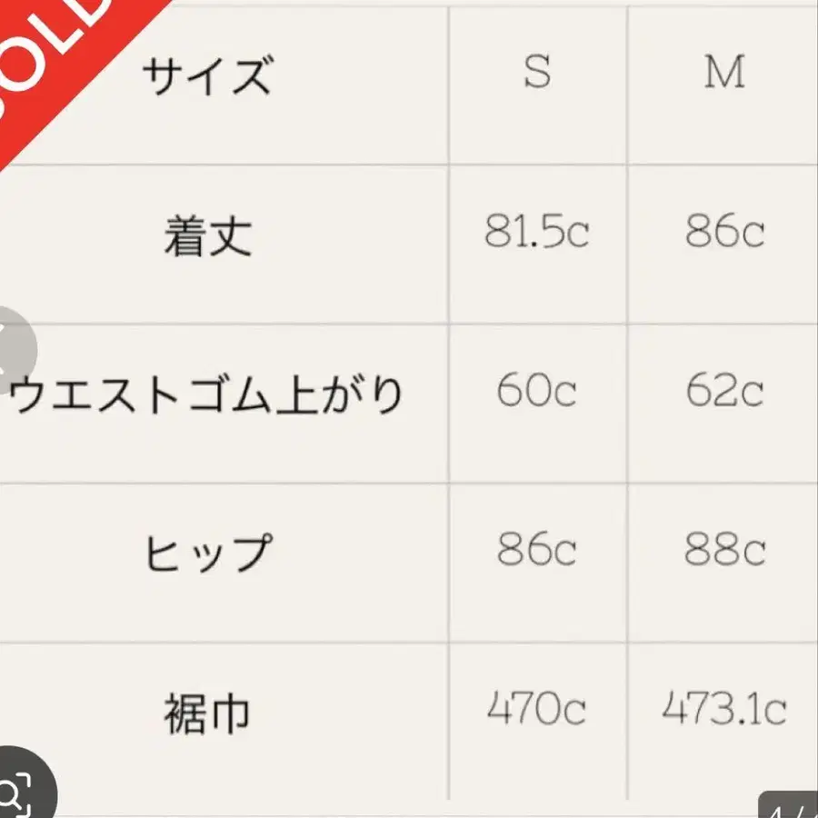Click the 81.5c length value for S
Image resolution: width=818 pixels, height=818 pixels.
click(x=537, y=234)
